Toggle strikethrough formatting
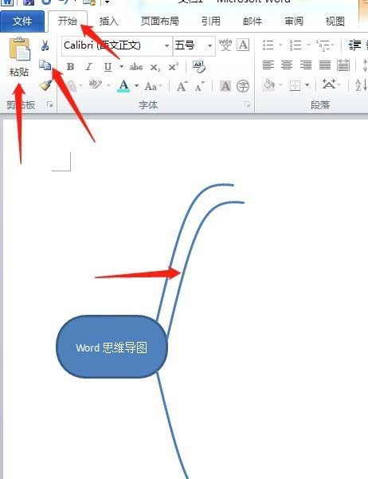Viewport: 368px width, 479px height. point(136,67)
